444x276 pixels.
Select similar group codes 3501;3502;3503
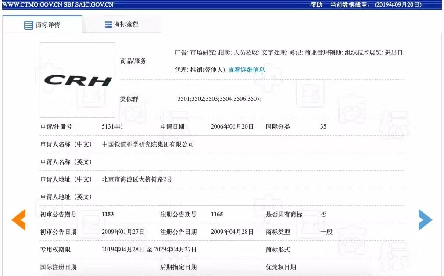197,99
